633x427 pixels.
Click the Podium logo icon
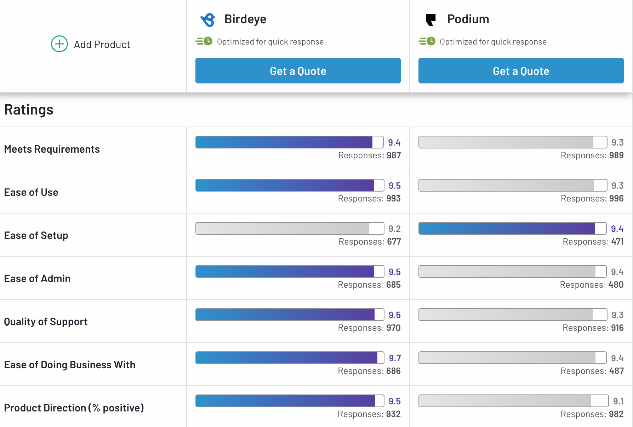(430, 20)
